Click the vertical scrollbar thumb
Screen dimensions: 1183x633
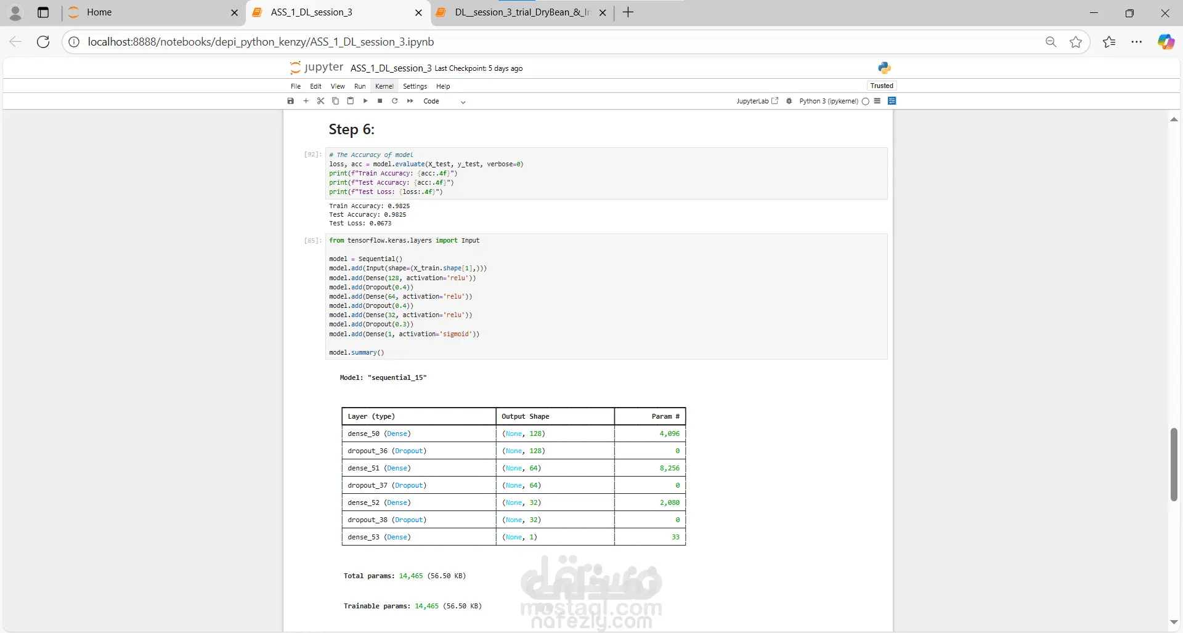(x=1174, y=465)
